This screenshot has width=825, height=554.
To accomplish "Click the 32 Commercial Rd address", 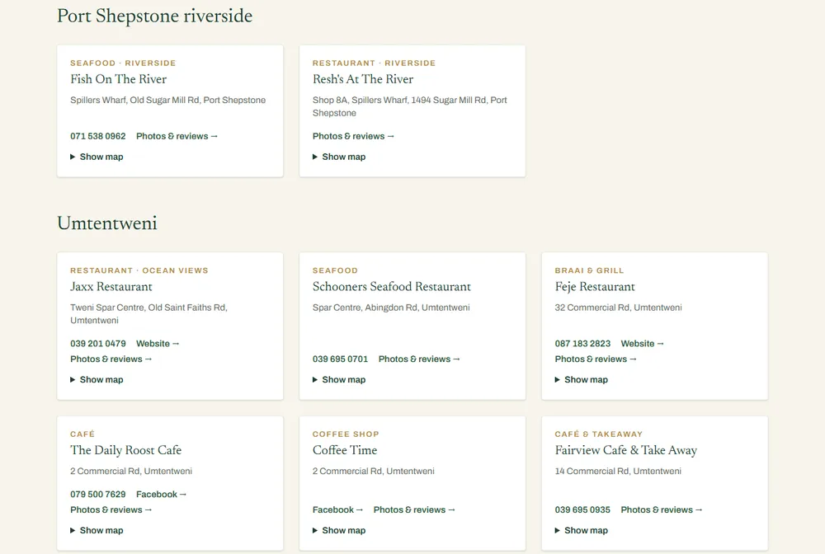I will tap(618, 308).
